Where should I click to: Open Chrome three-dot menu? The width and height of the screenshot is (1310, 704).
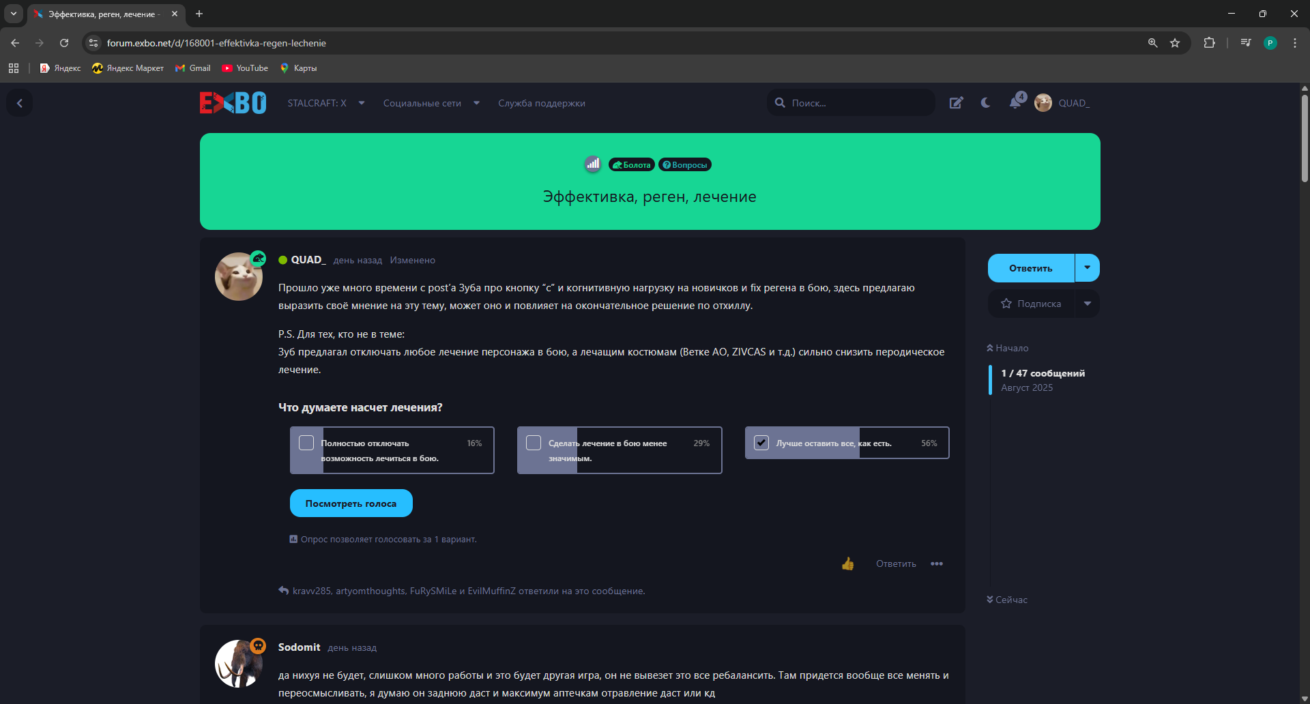click(x=1295, y=43)
